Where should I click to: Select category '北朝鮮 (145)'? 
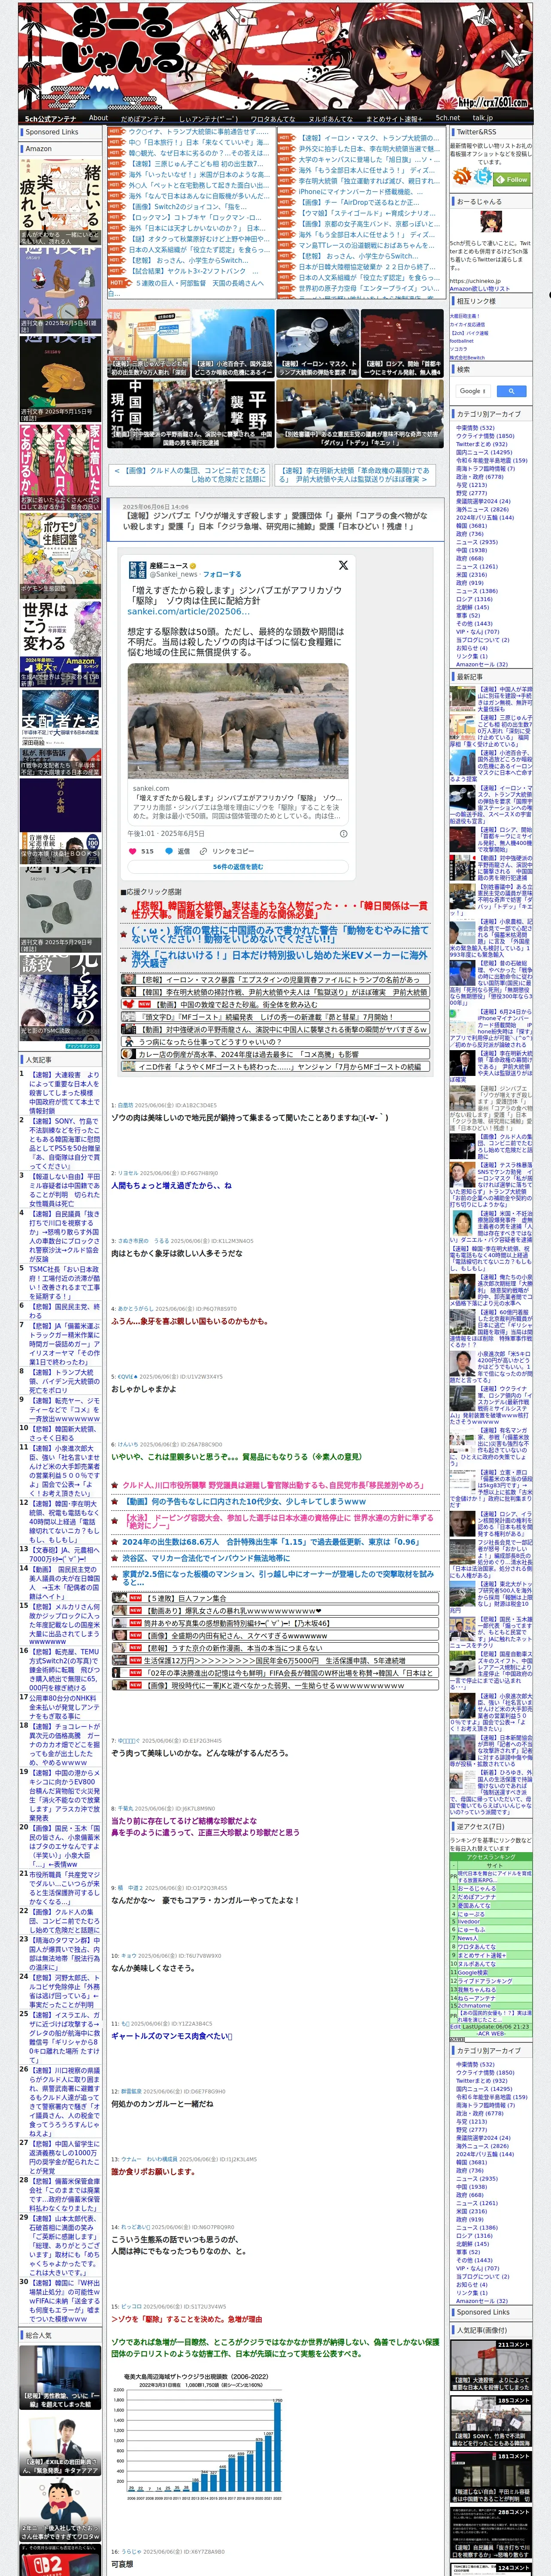472,607
